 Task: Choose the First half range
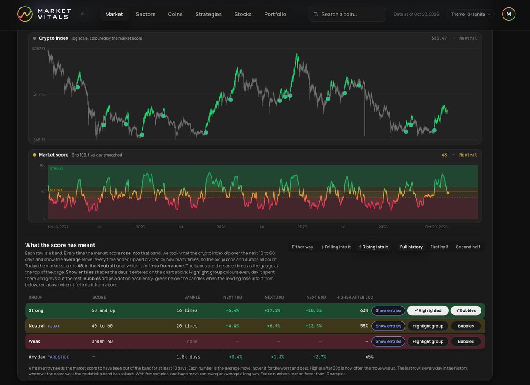(x=439, y=247)
